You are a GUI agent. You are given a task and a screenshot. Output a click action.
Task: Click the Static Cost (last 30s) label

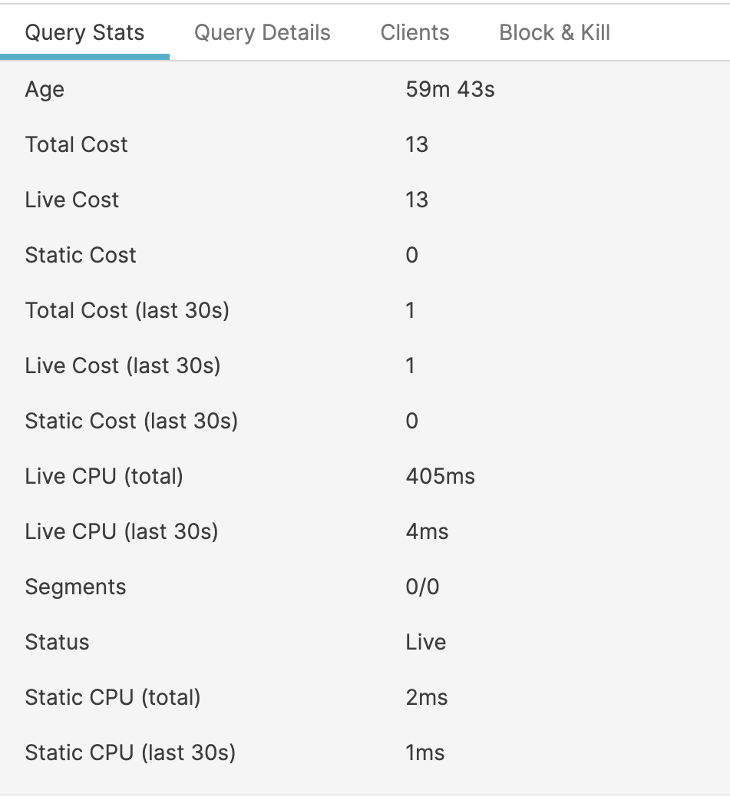pos(130,421)
